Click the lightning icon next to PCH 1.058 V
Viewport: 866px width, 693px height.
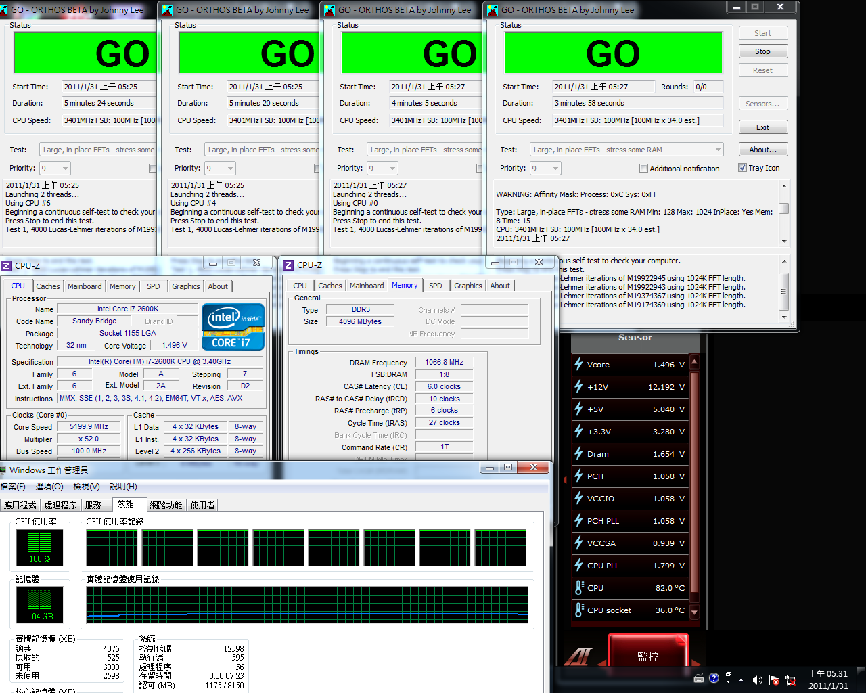[x=578, y=476]
